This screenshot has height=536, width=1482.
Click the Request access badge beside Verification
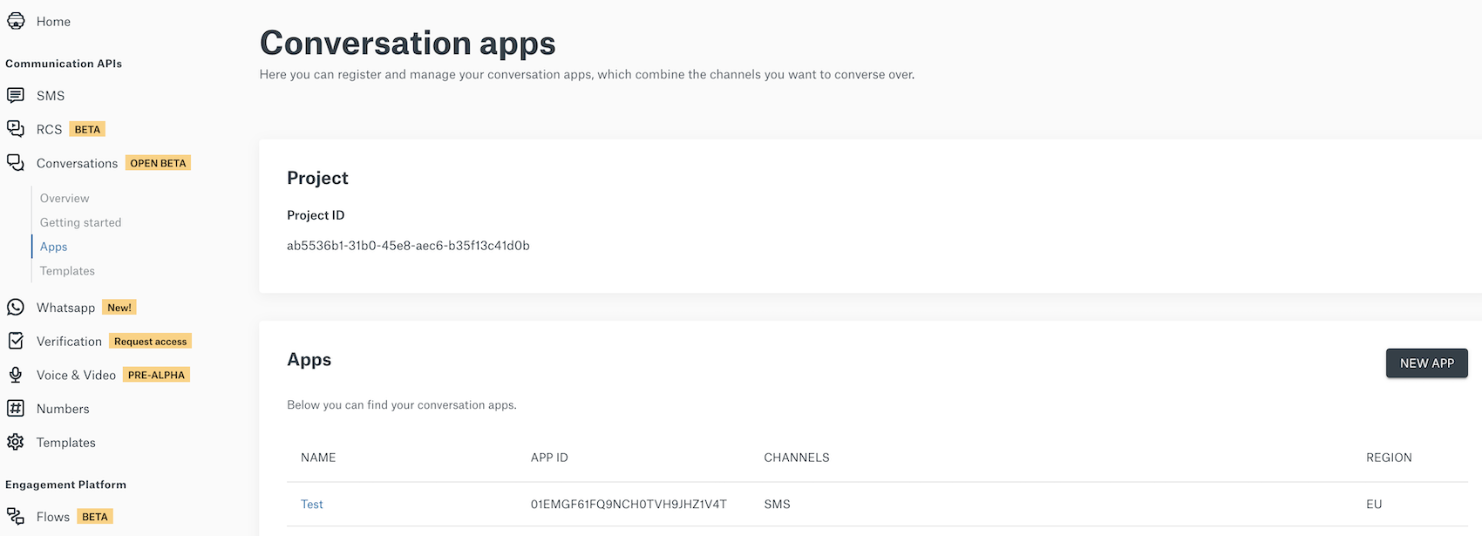(x=150, y=342)
